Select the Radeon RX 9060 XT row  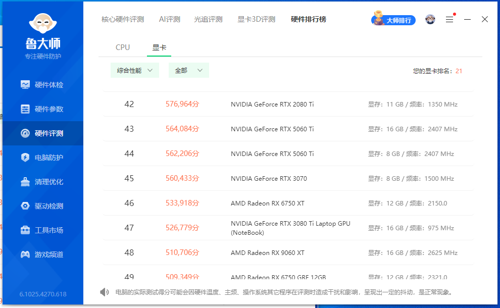[x=288, y=252]
